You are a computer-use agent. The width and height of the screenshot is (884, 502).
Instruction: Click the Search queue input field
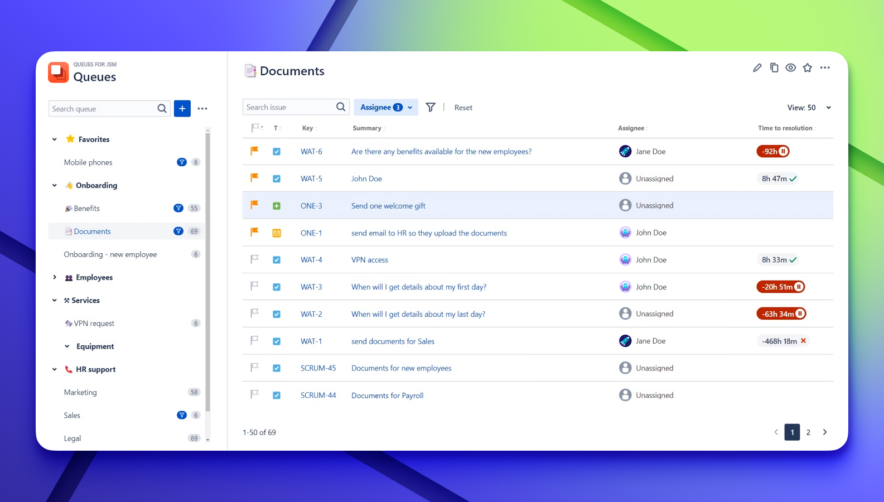[x=103, y=109]
